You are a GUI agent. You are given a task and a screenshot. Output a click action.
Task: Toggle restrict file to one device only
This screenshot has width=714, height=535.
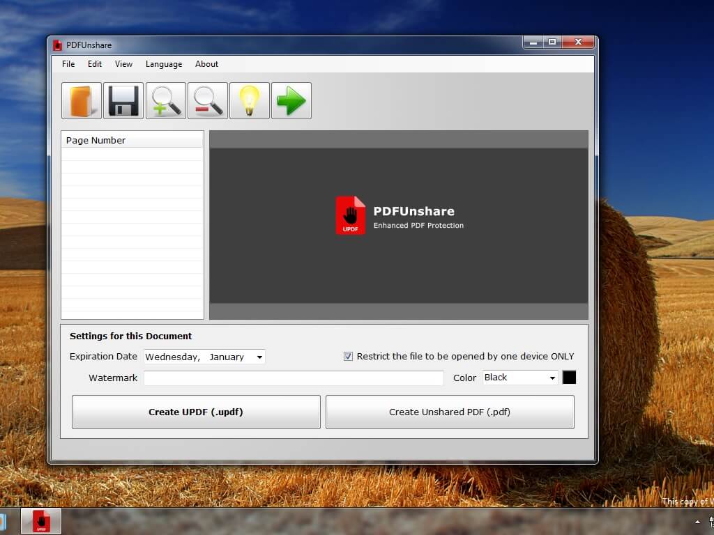pos(347,356)
